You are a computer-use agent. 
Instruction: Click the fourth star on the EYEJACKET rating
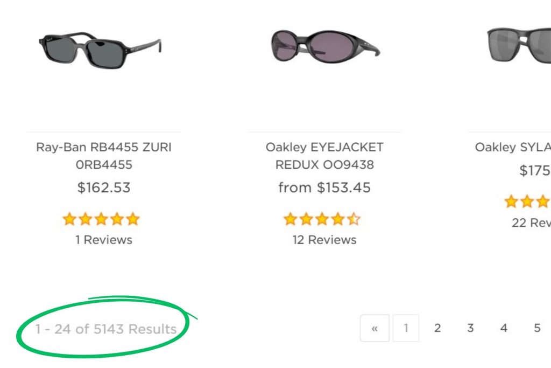[338, 219]
